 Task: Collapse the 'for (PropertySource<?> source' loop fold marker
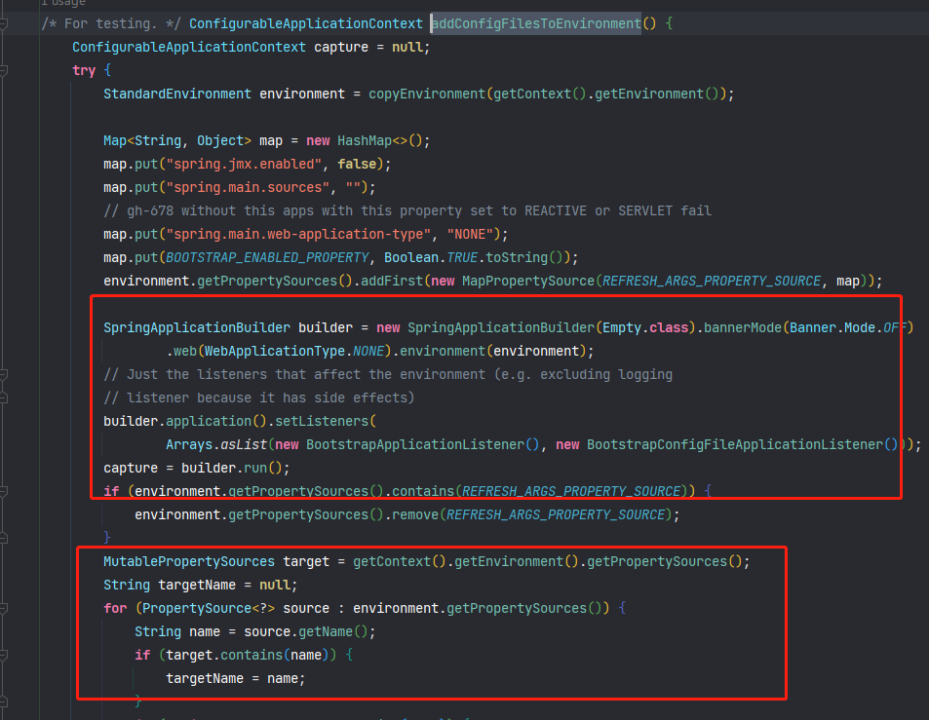tap(4, 609)
